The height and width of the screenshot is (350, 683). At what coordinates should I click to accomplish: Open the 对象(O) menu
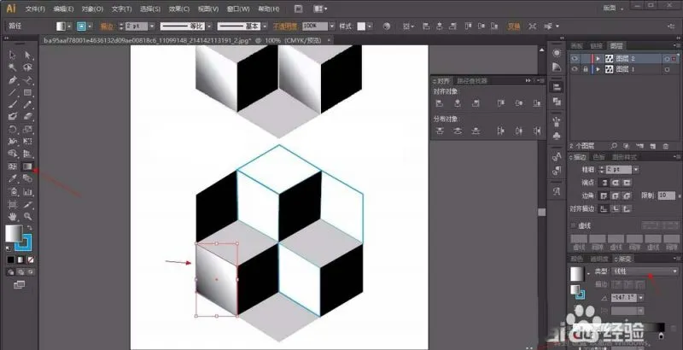92,9
